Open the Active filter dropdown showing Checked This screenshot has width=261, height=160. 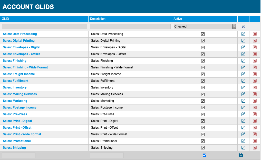[x=205, y=26]
